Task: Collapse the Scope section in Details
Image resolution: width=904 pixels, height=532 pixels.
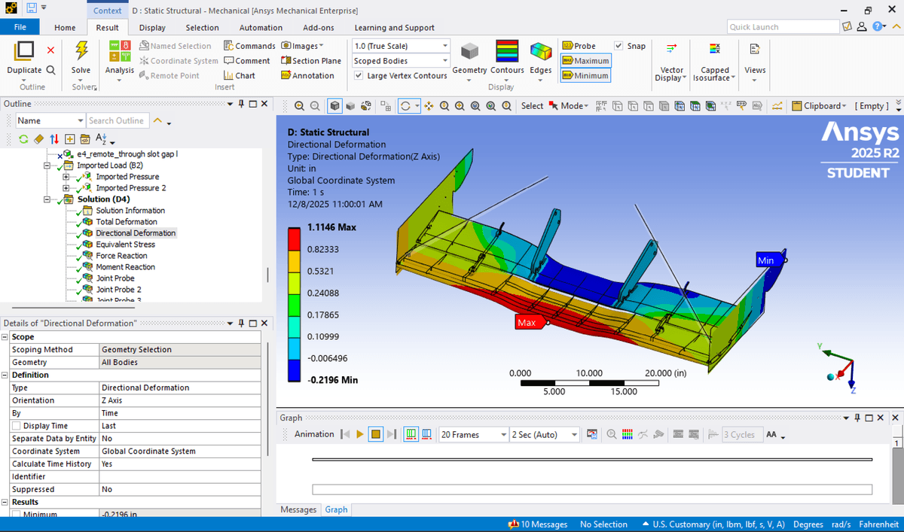Action: pos(5,337)
